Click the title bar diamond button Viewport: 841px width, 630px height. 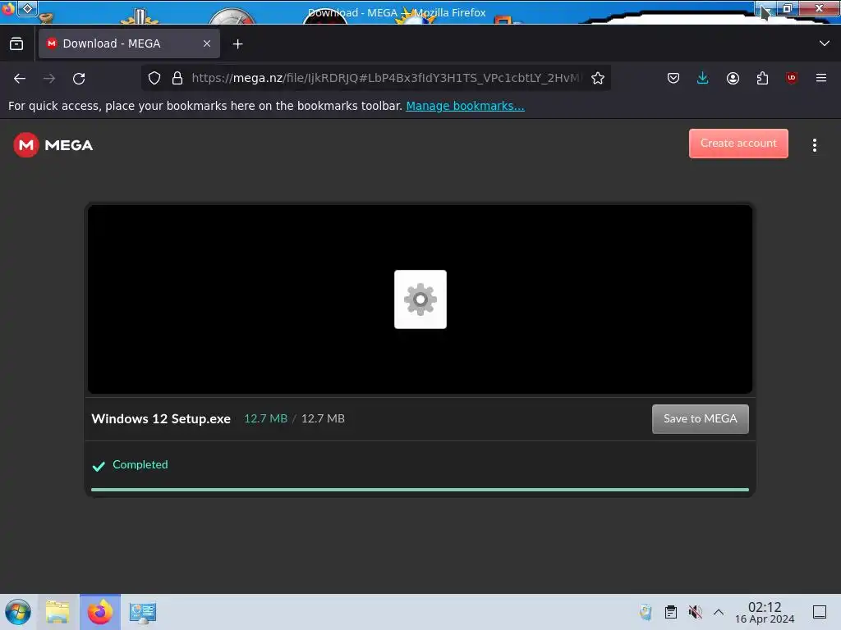click(27, 8)
